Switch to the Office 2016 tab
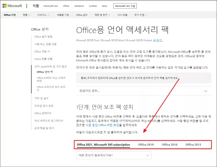 point(170,145)
